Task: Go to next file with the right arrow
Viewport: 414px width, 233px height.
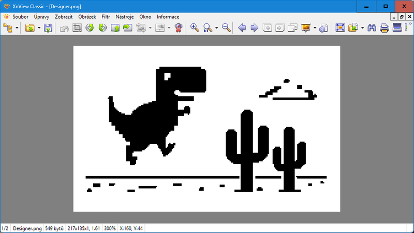Action: [x=254, y=28]
